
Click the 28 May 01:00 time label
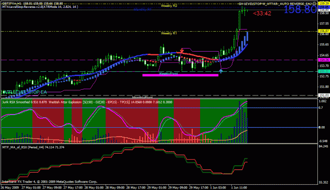[94, 187]
